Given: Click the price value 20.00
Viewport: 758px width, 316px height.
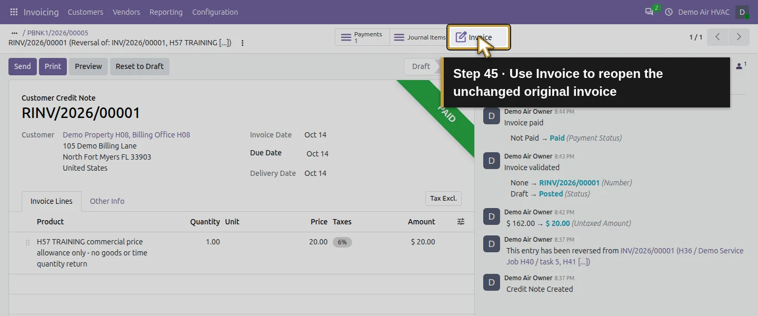Looking at the screenshot, I should (318, 242).
